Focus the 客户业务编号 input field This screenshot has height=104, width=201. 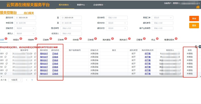[x=162, y=28]
